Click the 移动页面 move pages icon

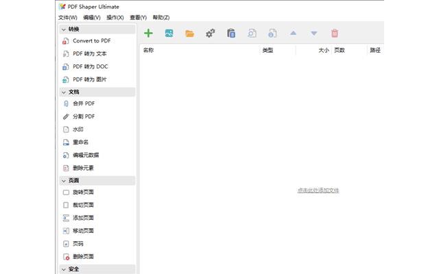pyautogui.click(x=66, y=231)
